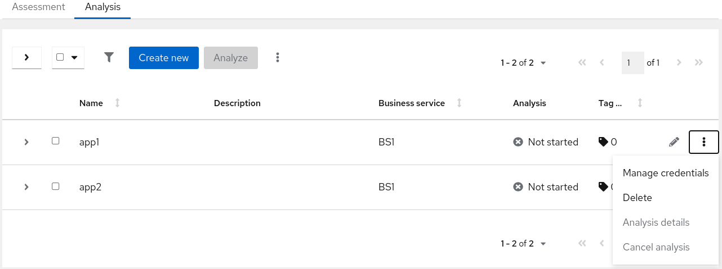Screen dimensions: 722x269
Task: Click the tag icon in app1 row
Action: 603,142
